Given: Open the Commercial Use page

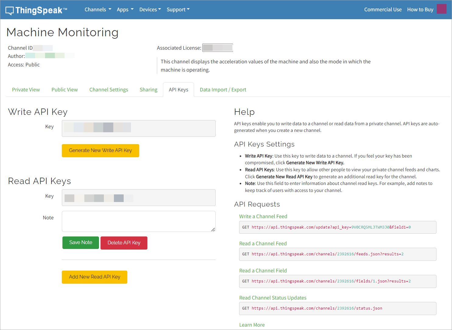Looking at the screenshot, I should (x=383, y=9).
